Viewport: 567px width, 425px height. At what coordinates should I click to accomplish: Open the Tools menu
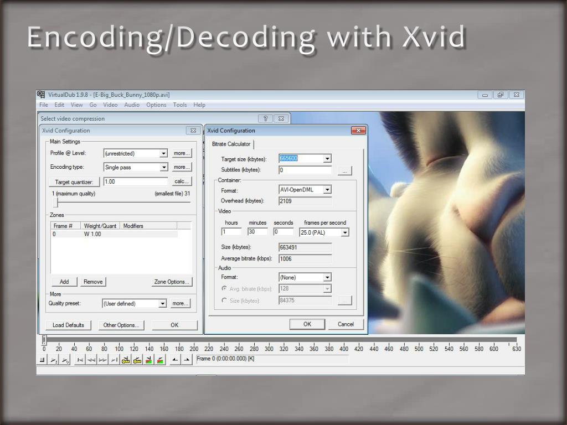[180, 105]
